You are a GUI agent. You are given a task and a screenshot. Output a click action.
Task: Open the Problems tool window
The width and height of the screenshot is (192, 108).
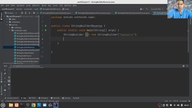click(43, 98)
